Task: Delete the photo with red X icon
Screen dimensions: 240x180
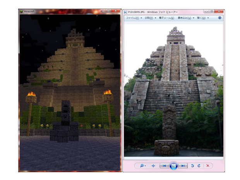Action: 208,166
